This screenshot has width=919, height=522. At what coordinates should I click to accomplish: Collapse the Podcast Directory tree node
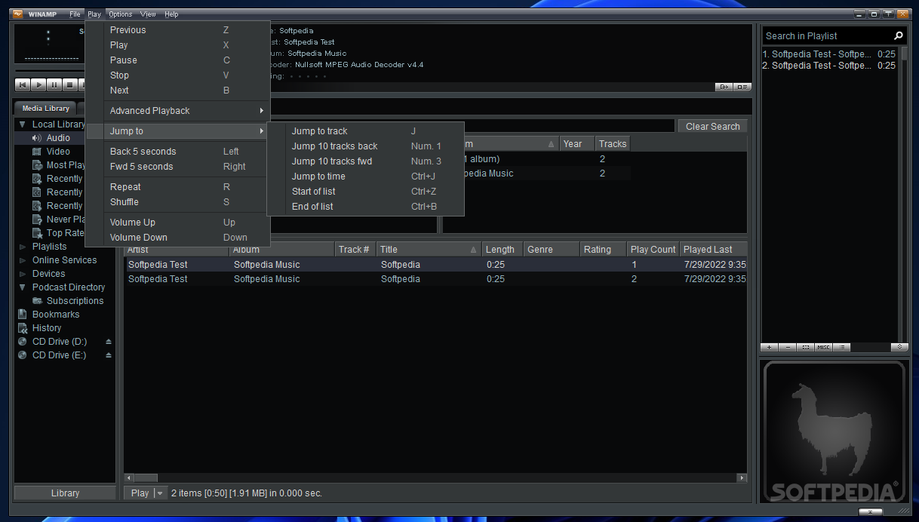coord(23,287)
